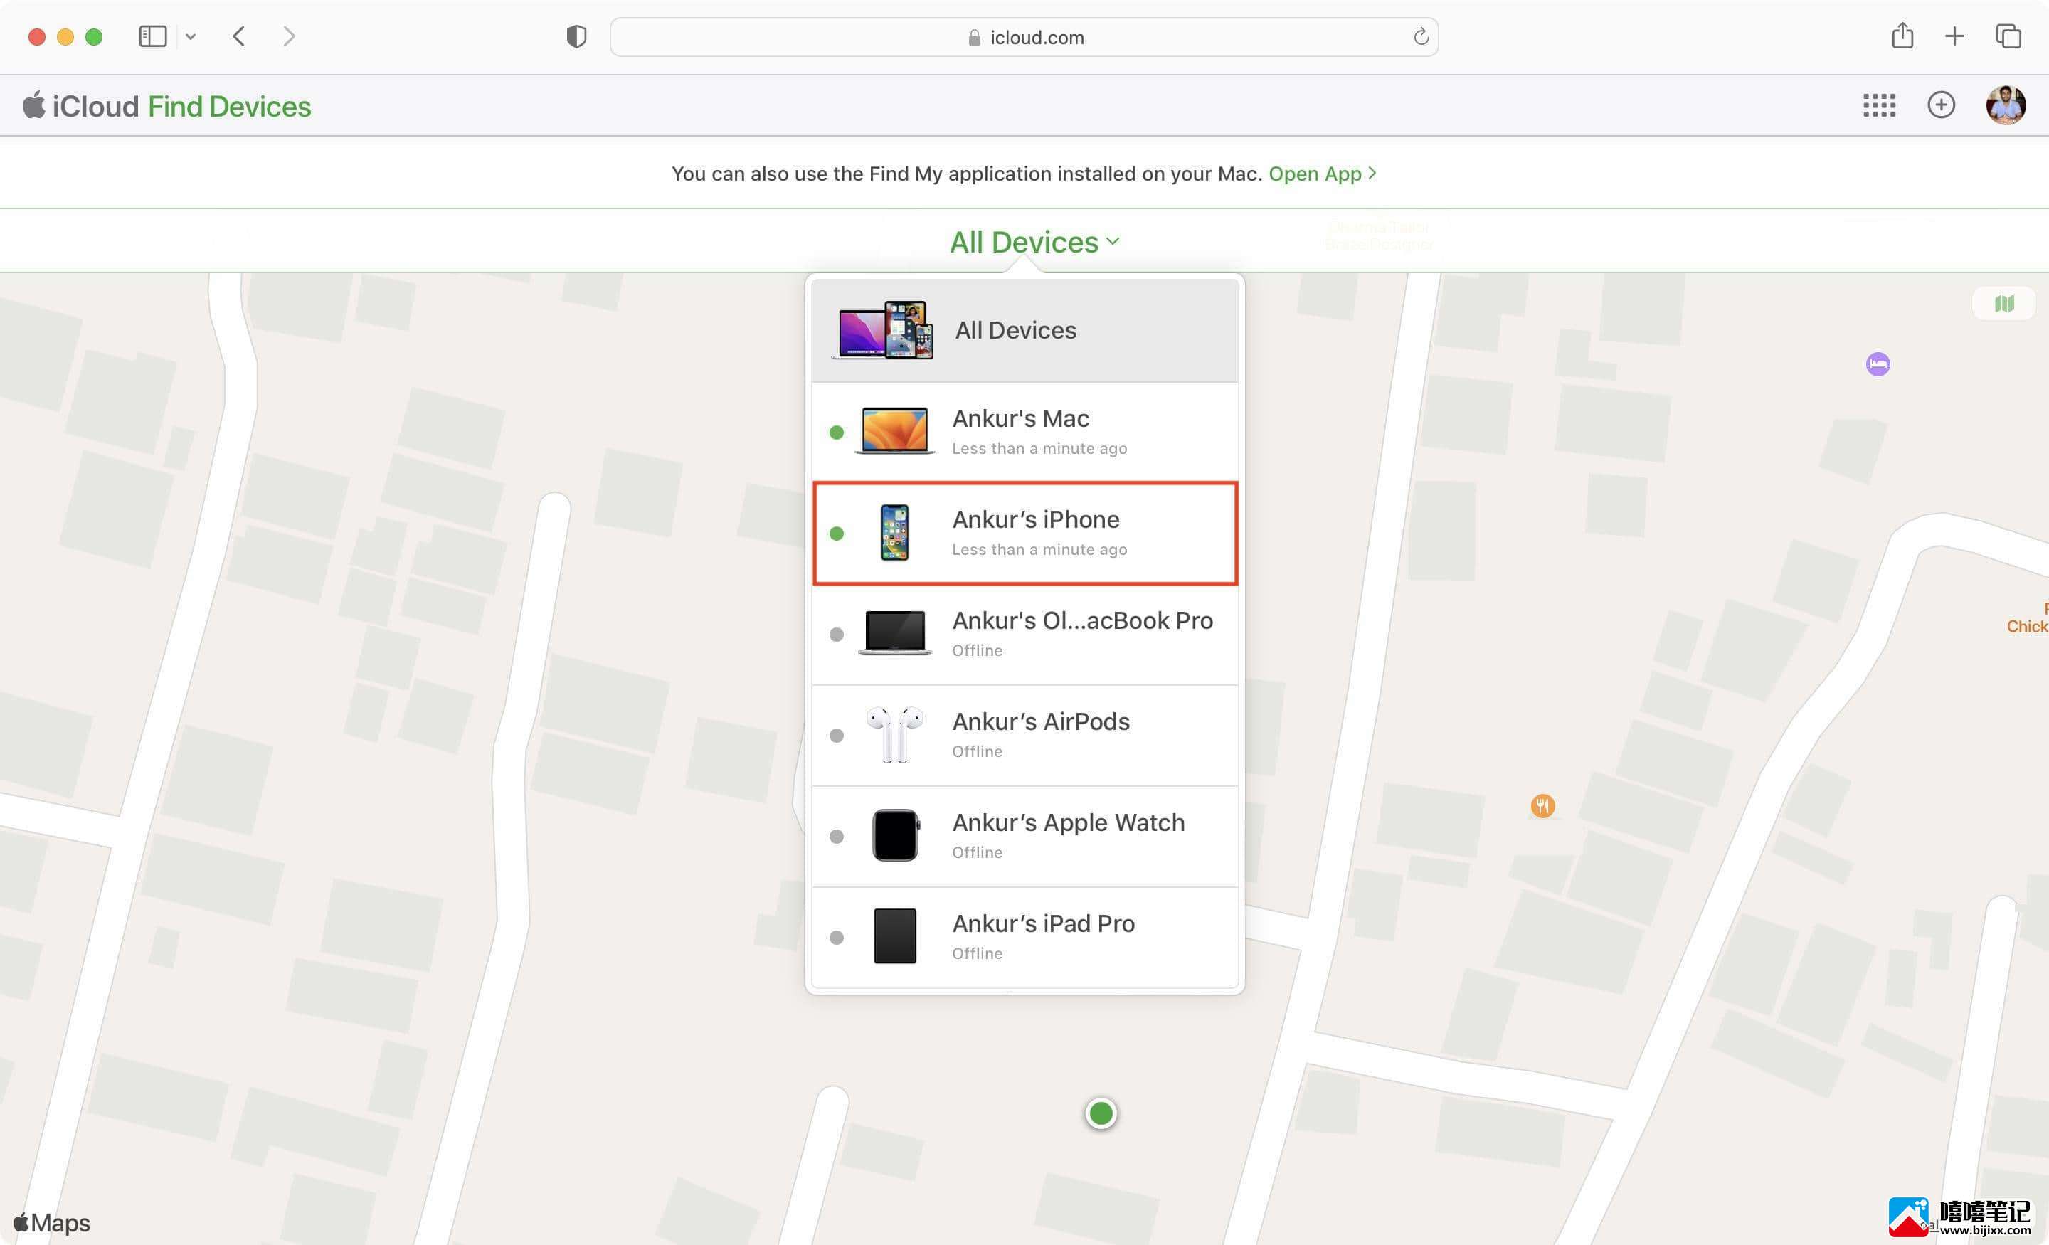Select Ankur's Ol...acBook Pro device

point(1024,635)
